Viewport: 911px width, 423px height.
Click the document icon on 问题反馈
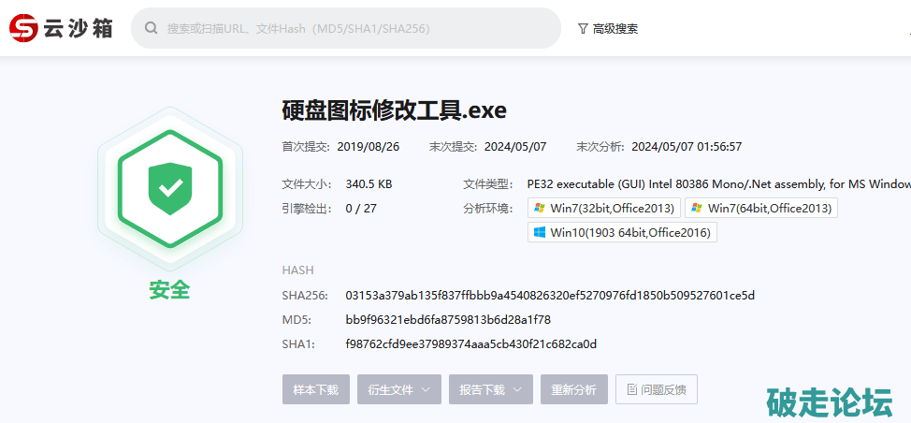point(632,389)
